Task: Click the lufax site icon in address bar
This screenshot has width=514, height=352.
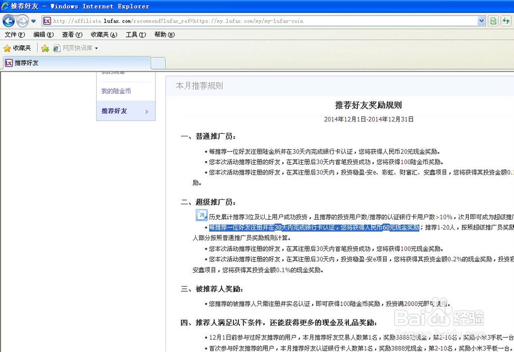Action: click(47, 21)
